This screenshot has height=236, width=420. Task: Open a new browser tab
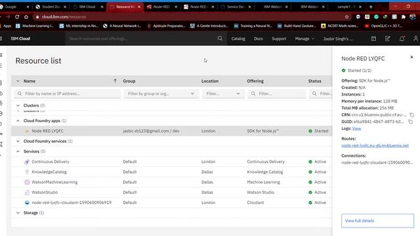tap(371, 7)
